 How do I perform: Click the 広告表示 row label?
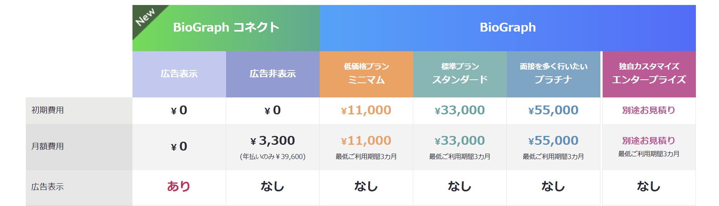pos(48,187)
